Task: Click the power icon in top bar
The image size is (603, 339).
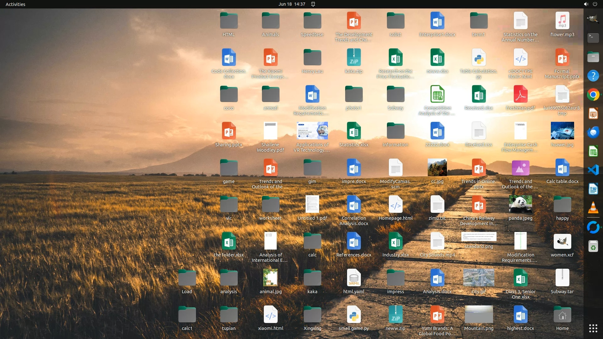Action: pyautogui.click(x=595, y=4)
